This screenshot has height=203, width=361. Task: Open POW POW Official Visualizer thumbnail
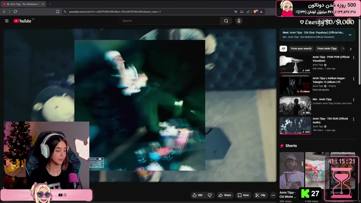pos(295,64)
